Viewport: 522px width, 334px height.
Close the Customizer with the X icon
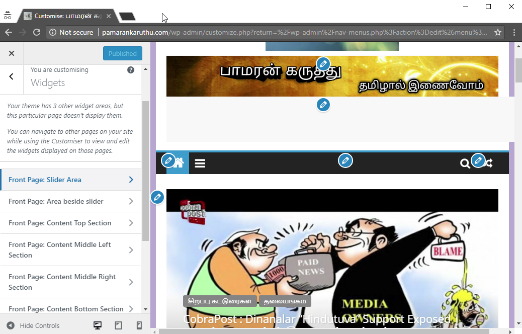click(12, 53)
